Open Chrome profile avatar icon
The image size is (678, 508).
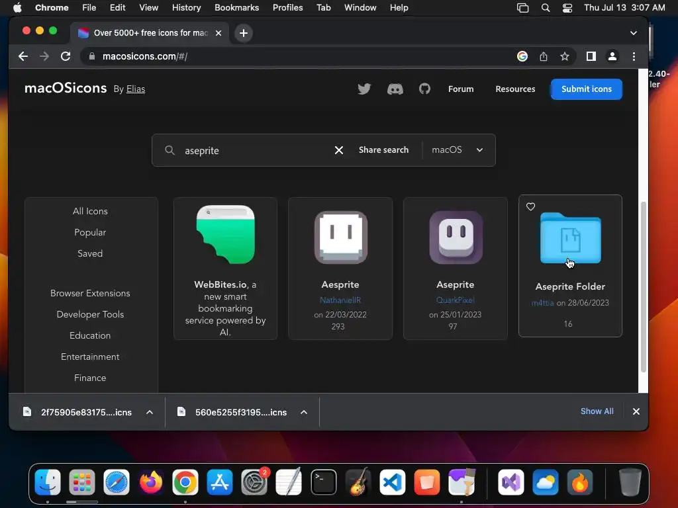click(612, 56)
